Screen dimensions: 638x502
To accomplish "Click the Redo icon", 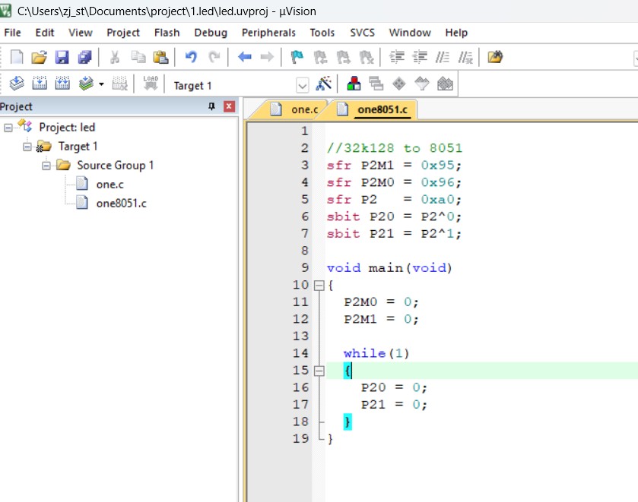I will tap(214, 57).
